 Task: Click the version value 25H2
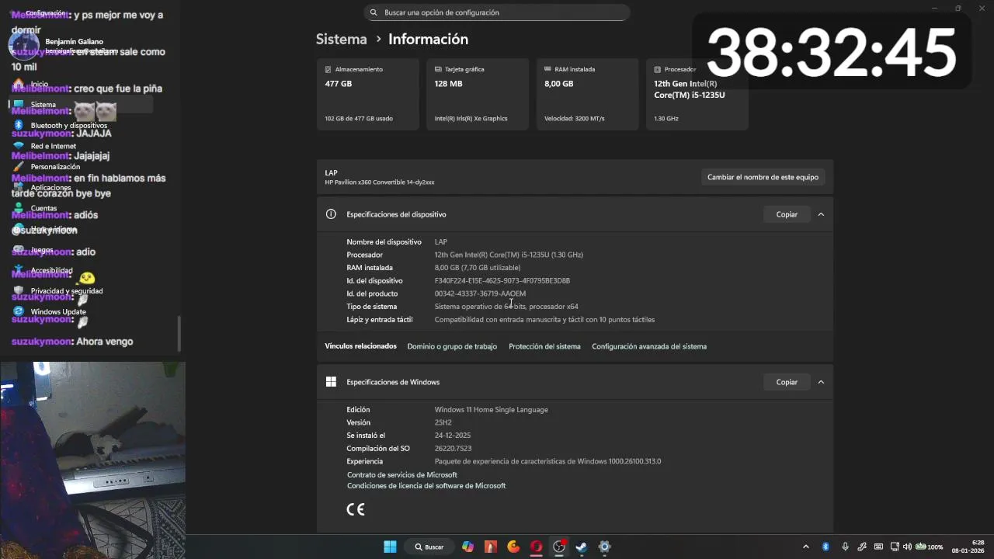click(443, 422)
